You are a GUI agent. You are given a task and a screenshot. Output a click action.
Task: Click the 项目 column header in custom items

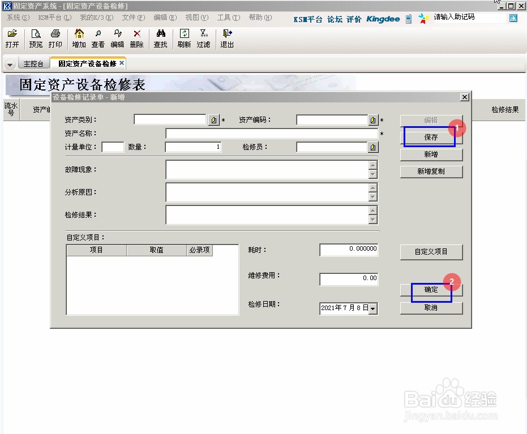[x=96, y=250]
